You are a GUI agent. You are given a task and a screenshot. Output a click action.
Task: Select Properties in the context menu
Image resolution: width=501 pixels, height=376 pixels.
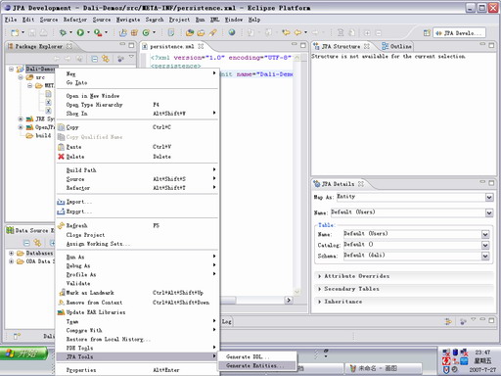coord(137,370)
